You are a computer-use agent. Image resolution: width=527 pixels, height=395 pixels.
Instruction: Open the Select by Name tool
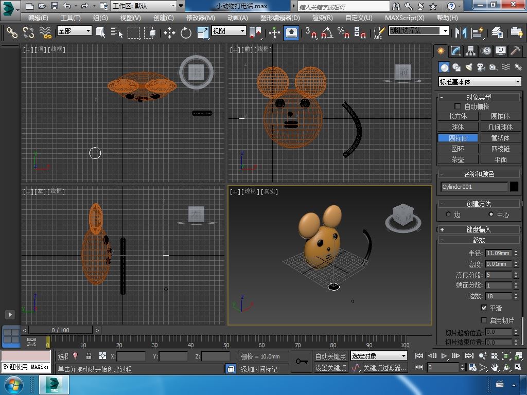117,32
